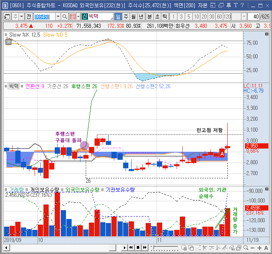Screen dimensions: 272x254
Task: Click the 전 button
Action: point(29,17)
